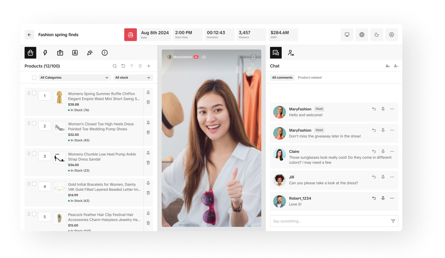Increase chat font size with A+ button
This screenshot has height=258, width=445.
388,66
